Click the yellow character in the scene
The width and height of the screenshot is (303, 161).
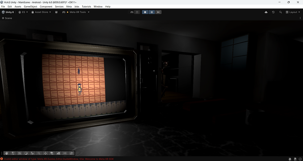tap(79, 89)
